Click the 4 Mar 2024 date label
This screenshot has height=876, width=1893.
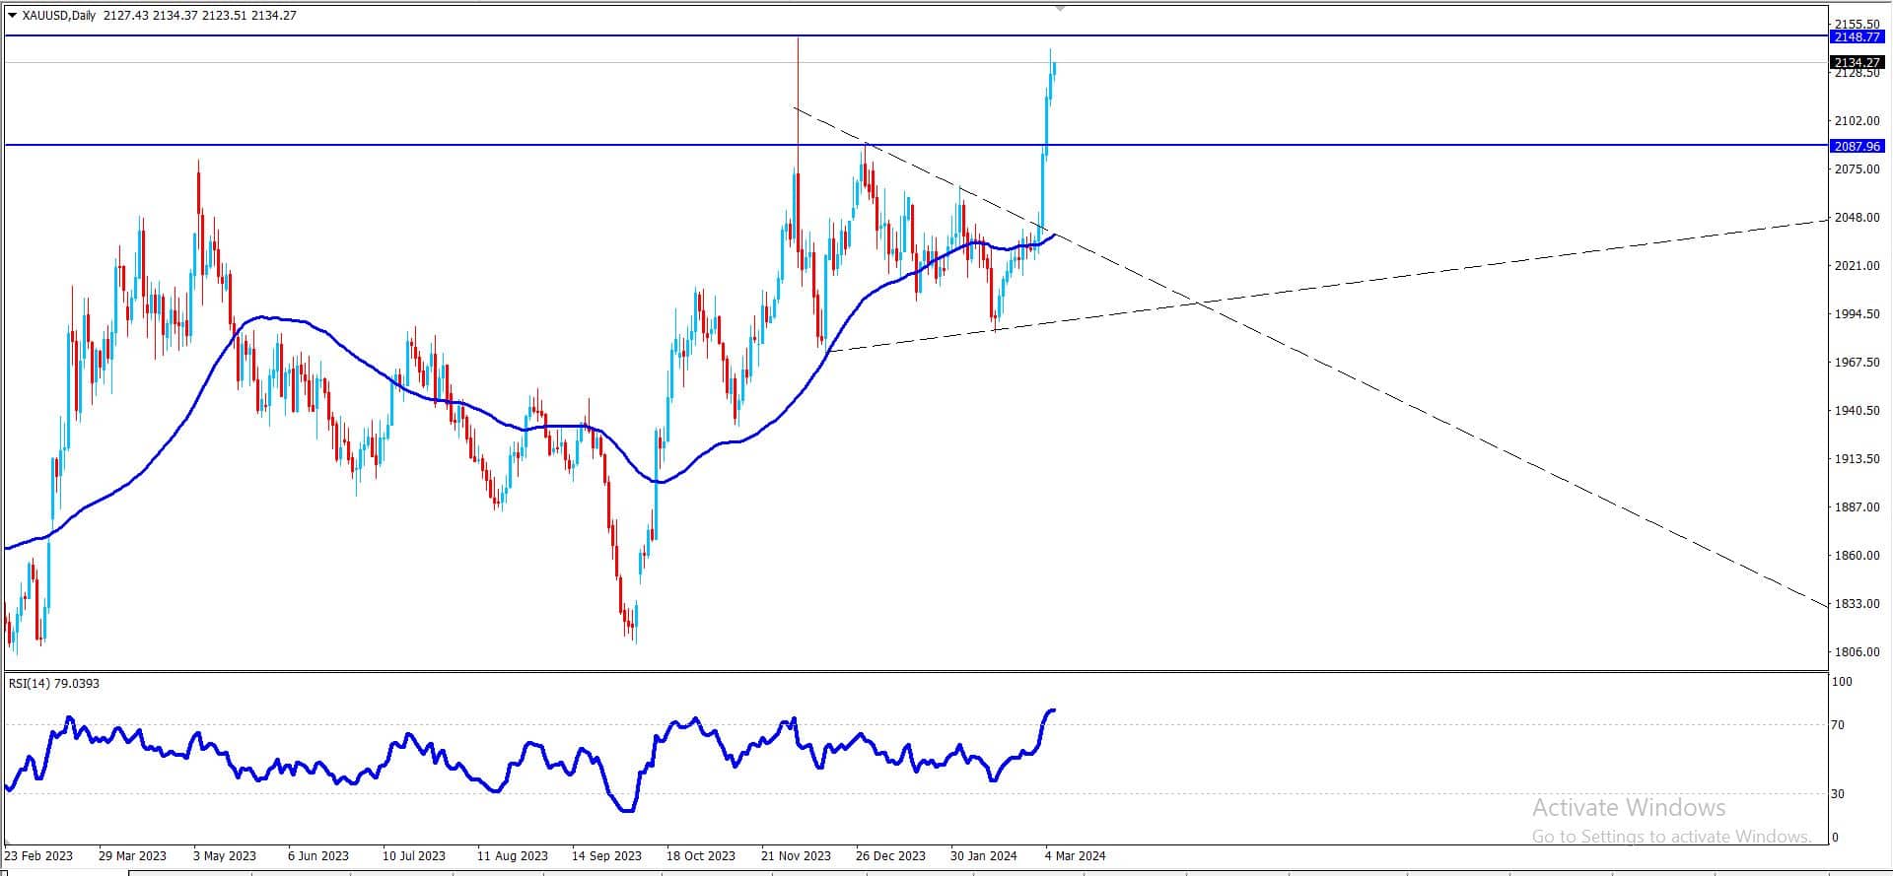click(x=1076, y=855)
